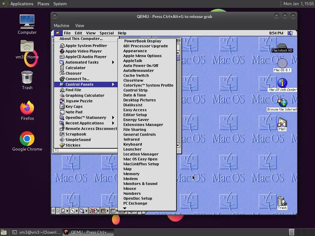Select Browse the Internet icon
The width and height of the screenshot is (315, 236).
tap(282, 105)
